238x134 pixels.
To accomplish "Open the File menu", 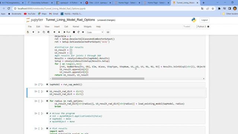I will (x=30, y=26).
